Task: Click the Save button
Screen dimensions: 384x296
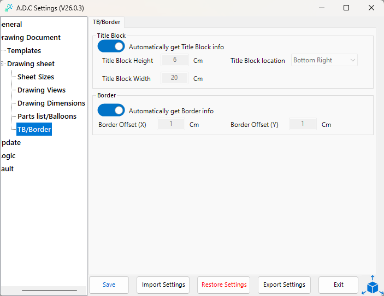Action: [x=109, y=285]
